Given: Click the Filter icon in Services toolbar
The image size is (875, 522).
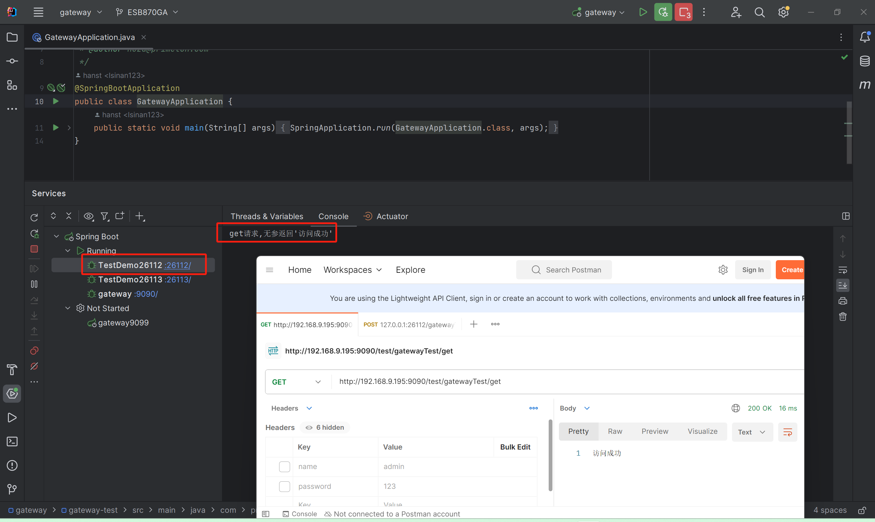Looking at the screenshot, I should [x=105, y=216].
